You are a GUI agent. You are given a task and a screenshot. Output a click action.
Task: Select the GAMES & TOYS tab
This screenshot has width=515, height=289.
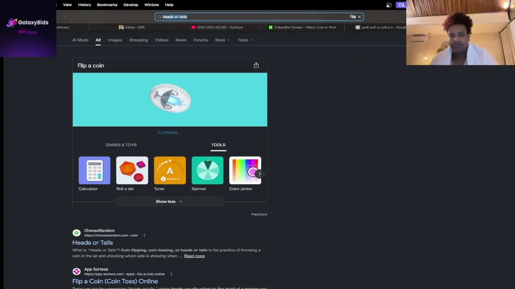point(121,145)
